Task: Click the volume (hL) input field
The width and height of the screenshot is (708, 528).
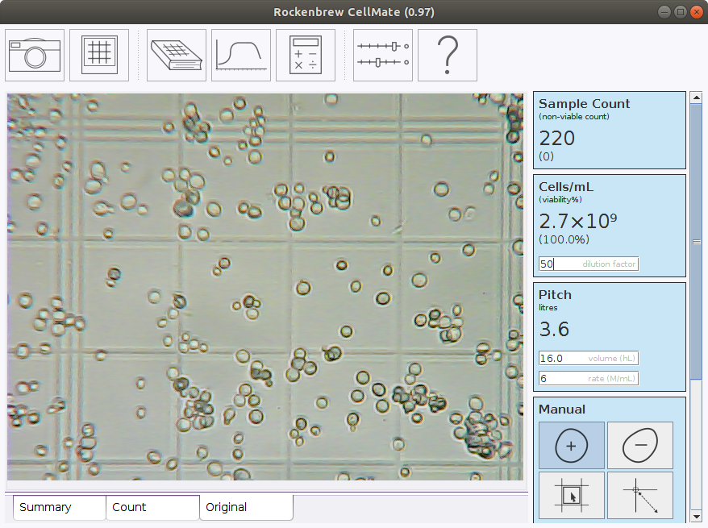Action: (589, 358)
